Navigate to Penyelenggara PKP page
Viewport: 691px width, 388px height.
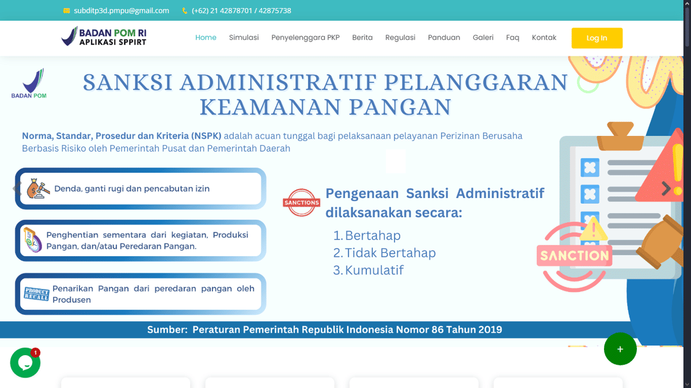(x=305, y=38)
